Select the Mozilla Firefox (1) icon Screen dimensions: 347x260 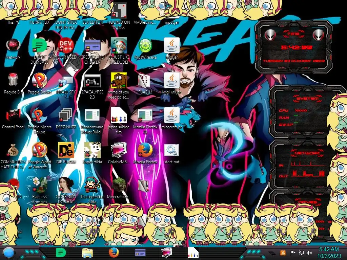tap(145, 115)
